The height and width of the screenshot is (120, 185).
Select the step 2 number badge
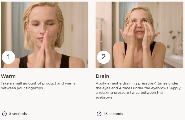click(x=104, y=57)
